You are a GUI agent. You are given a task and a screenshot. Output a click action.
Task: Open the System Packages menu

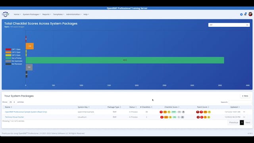pyautogui.click(x=32, y=14)
